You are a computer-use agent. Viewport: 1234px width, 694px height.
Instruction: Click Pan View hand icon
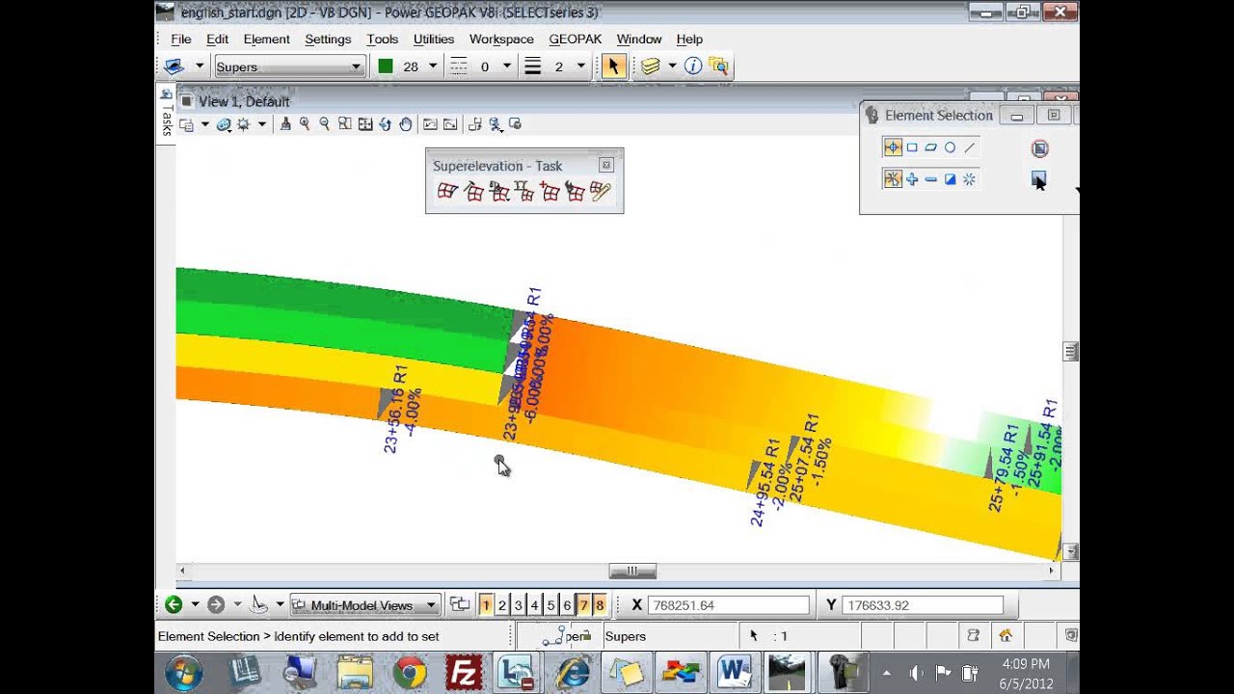coord(405,124)
